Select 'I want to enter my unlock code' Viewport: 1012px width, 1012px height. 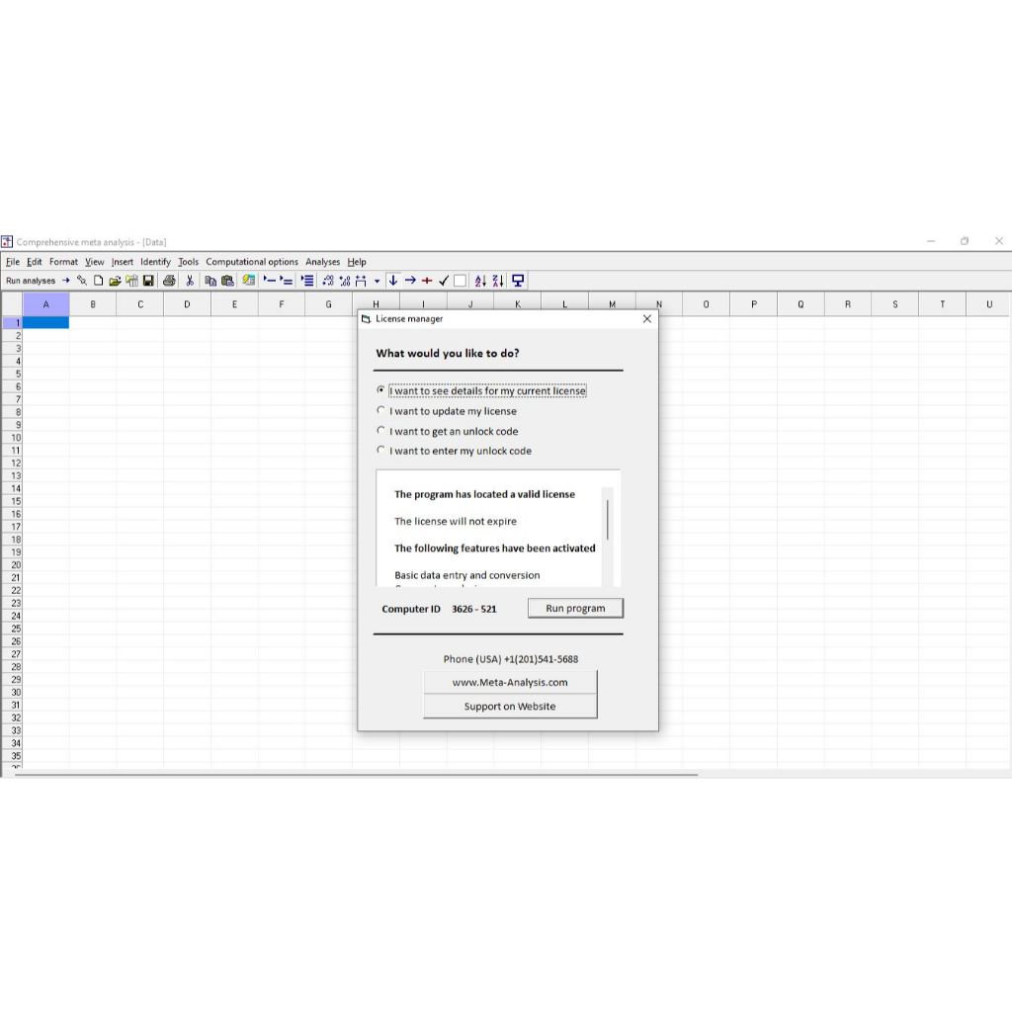pos(455,451)
